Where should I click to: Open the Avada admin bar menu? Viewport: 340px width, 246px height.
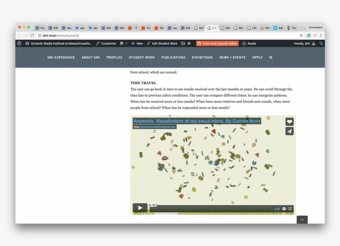pos(249,43)
